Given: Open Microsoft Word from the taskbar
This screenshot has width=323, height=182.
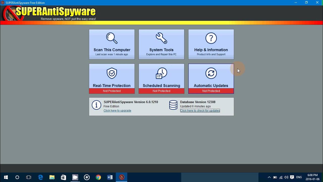Looking at the screenshot, I should coord(110,177).
